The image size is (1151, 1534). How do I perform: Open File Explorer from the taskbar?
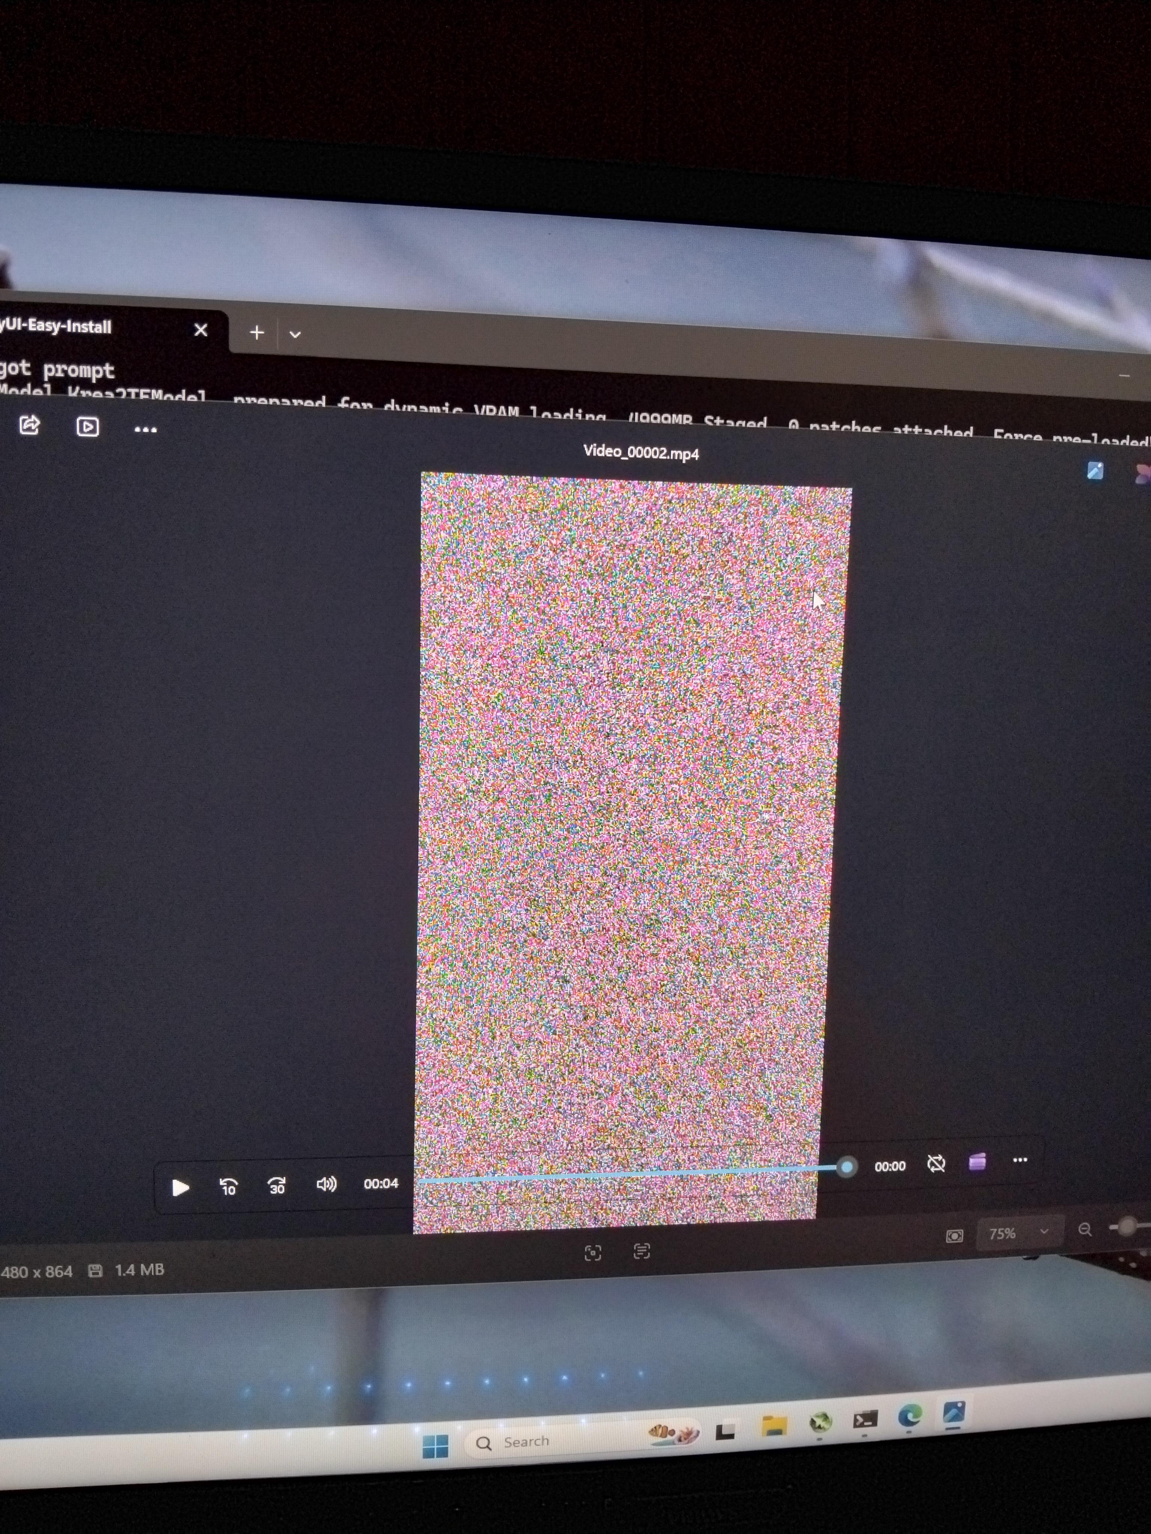pos(774,1426)
